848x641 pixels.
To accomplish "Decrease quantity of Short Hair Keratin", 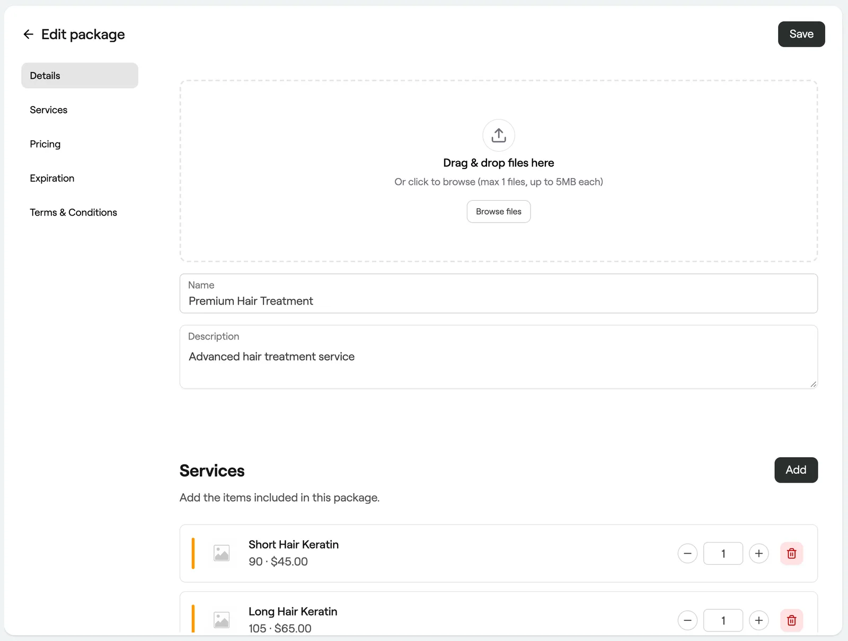I will (687, 554).
